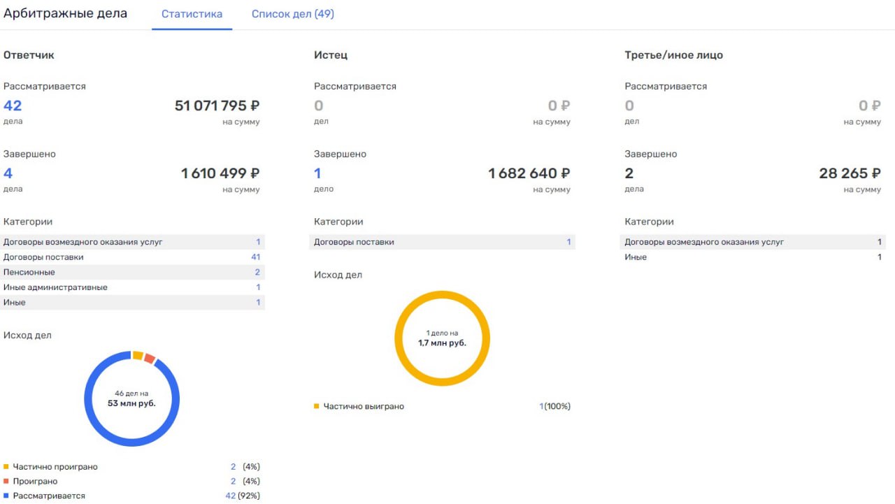895x504 pixels.
Task: Open the 42 cases under review as Ответчик
Action: point(13,106)
